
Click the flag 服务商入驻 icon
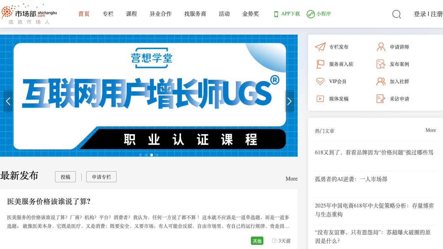click(x=320, y=64)
